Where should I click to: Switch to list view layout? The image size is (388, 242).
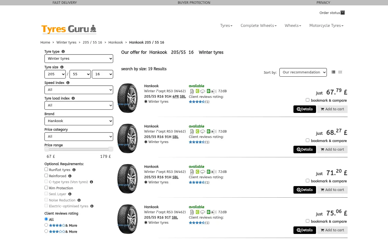tap(333, 72)
